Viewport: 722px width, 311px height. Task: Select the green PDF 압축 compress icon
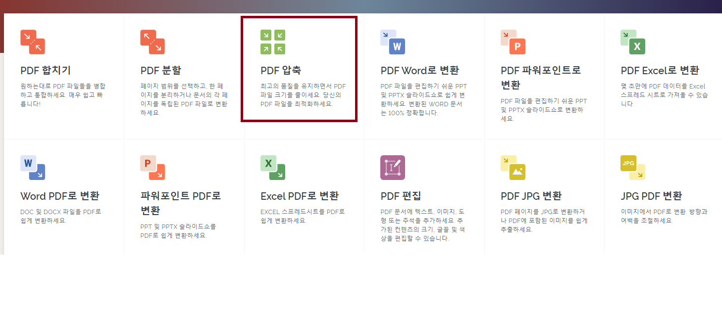[x=272, y=42]
